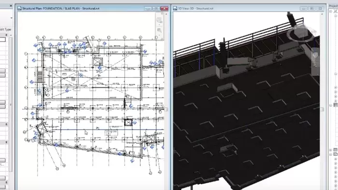This screenshot has width=338, height=190.
Task: Click the Edit Type button
Action: click(x=5, y=29)
